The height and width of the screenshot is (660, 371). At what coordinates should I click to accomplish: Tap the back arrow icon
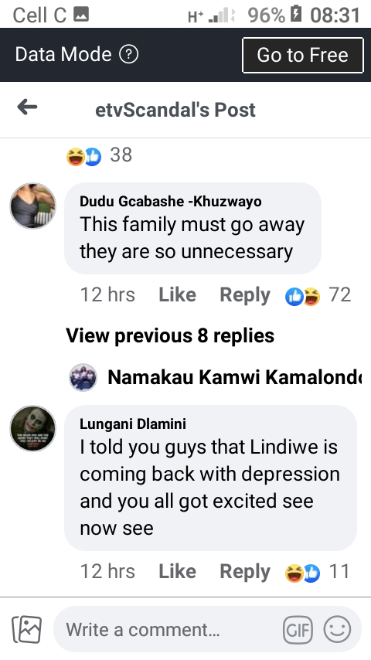coord(27,107)
